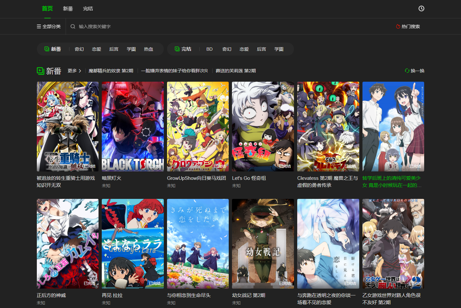Click 已完结 badge on the 怪奇组 poster
The image size is (461, 308).
click(x=285, y=166)
